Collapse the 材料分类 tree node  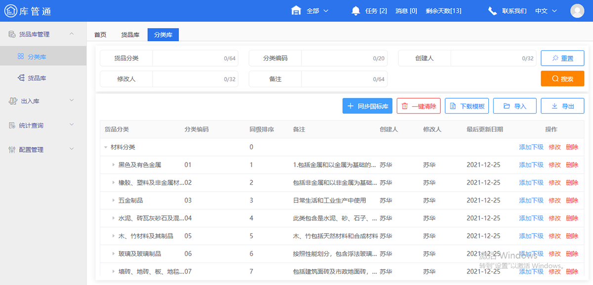click(x=105, y=147)
